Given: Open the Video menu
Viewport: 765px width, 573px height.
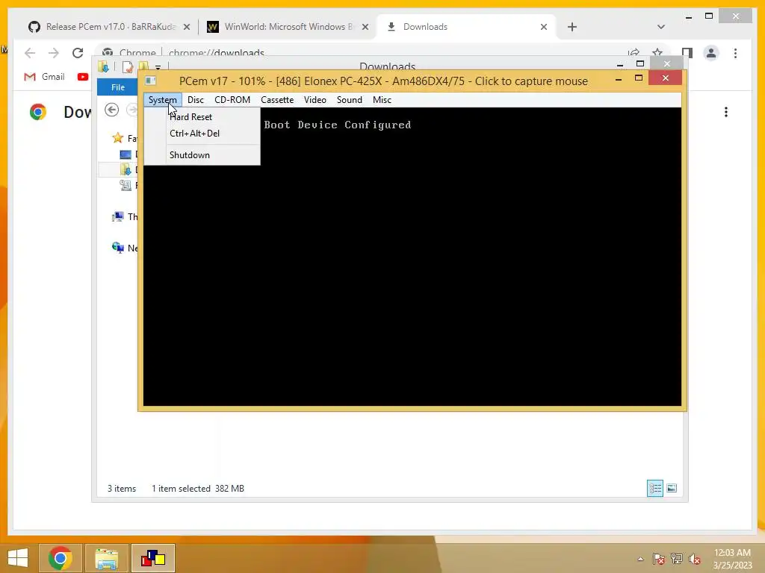Looking at the screenshot, I should coord(315,100).
